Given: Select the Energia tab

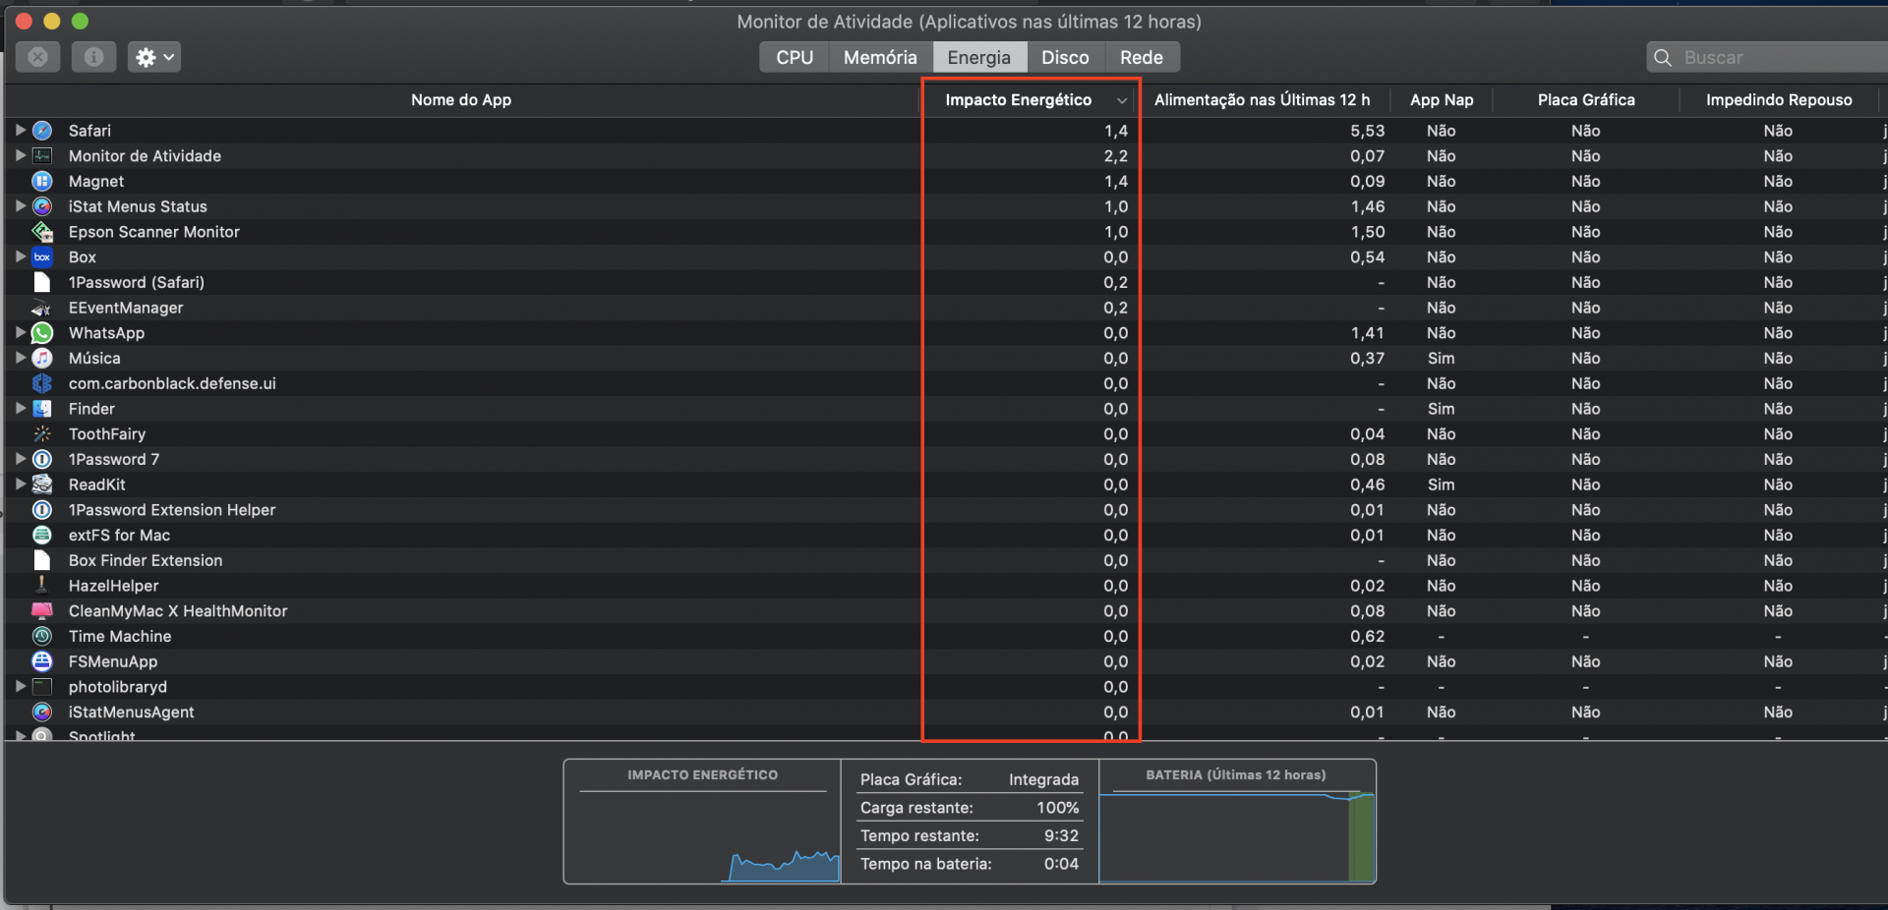Looking at the screenshot, I should [979, 57].
